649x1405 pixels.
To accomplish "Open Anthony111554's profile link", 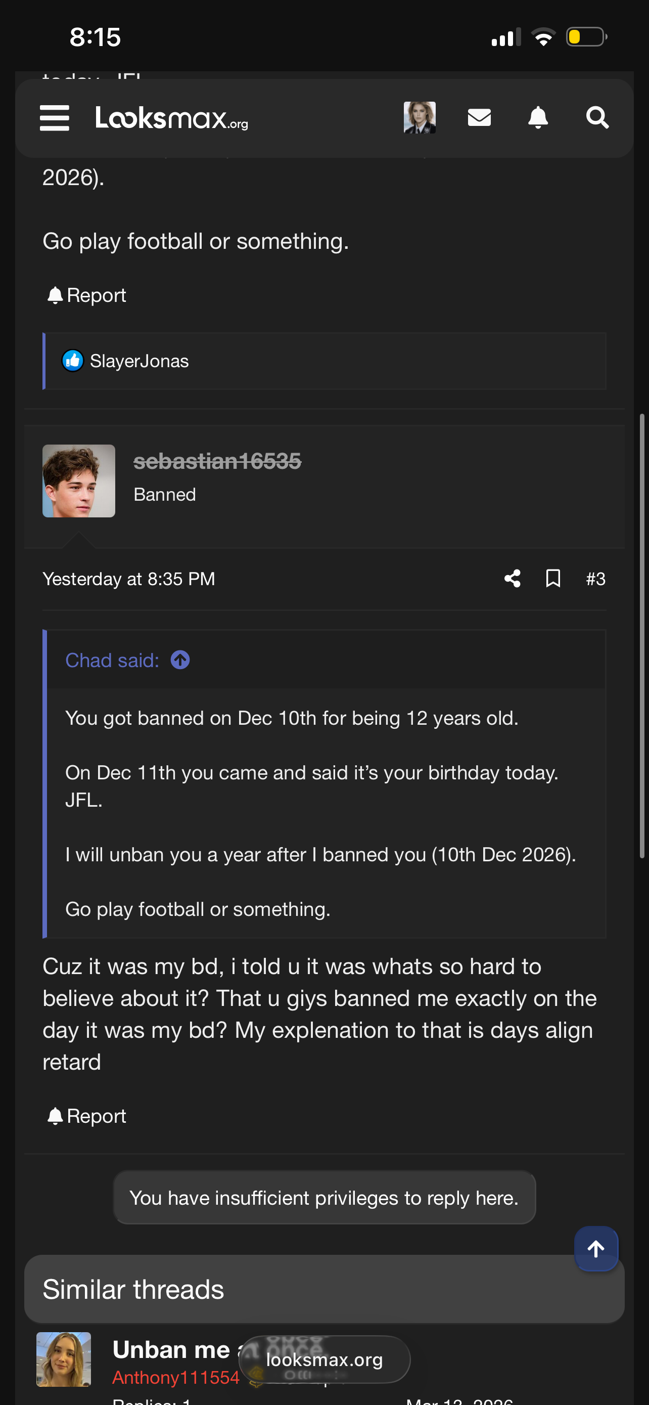I will (175, 1377).
